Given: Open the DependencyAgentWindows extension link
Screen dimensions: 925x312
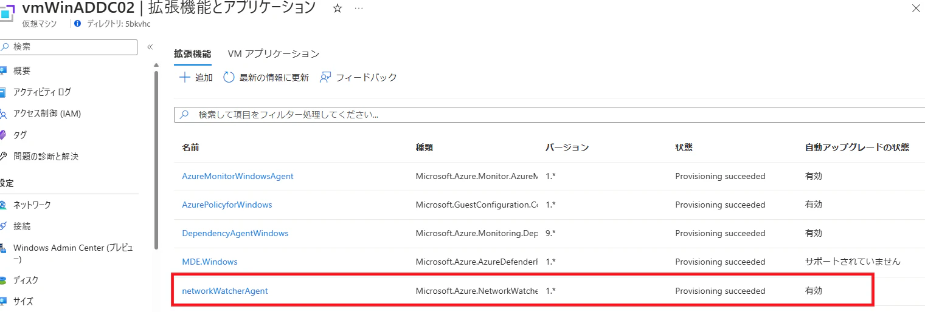Looking at the screenshot, I should [x=235, y=233].
